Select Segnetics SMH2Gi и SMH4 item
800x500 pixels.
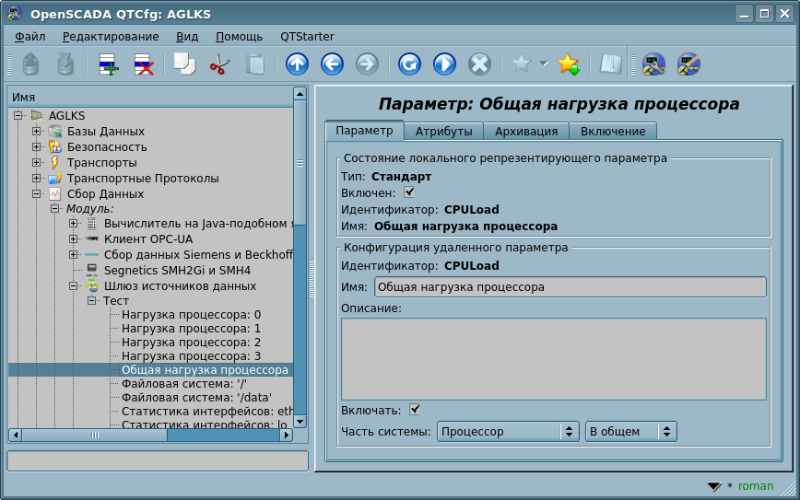coord(177,271)
